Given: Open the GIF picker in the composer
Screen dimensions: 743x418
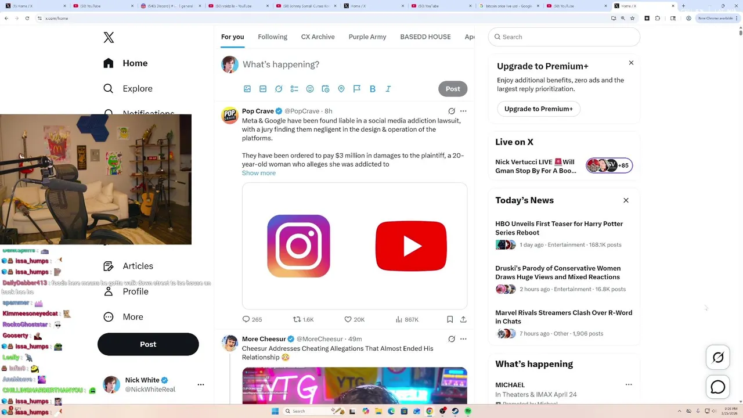Looking at the screenshot, I should tap(263, 89).
